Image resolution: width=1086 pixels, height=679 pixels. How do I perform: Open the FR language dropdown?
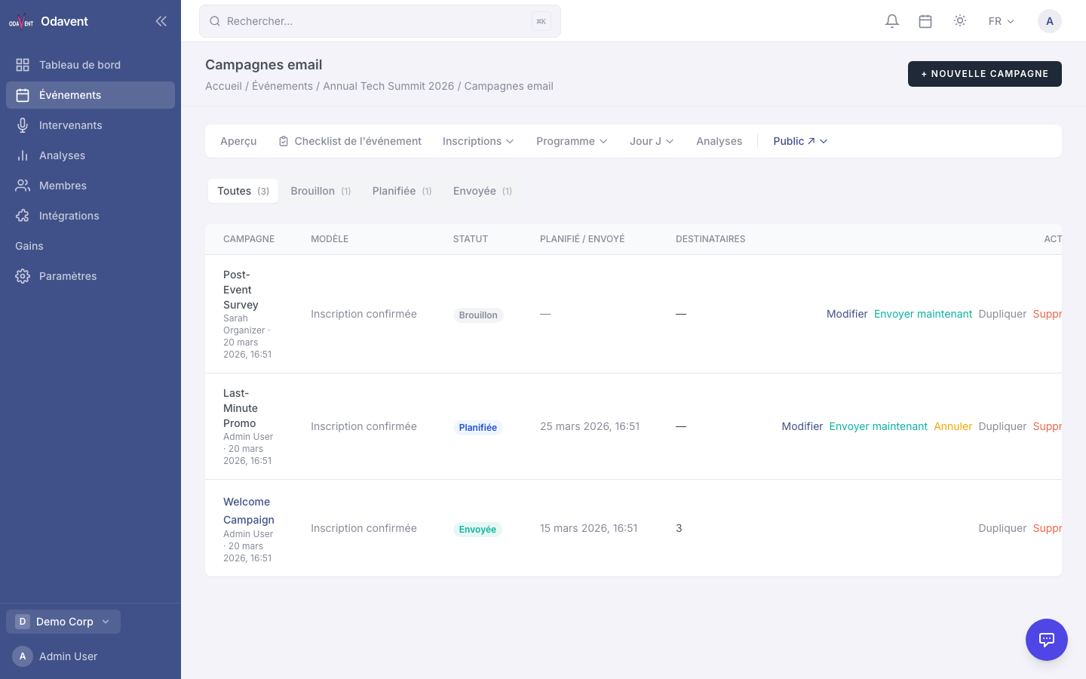coord(1001,21)
